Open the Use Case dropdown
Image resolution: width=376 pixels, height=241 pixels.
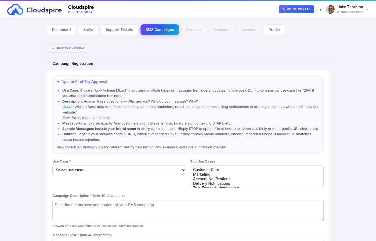pos(119,170)
